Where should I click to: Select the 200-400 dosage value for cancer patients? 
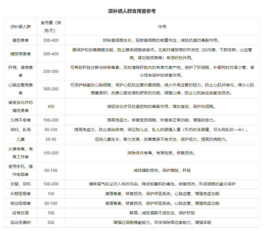51,40
